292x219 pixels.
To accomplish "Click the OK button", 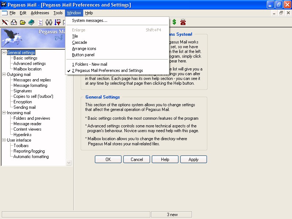I will coord(108,160).
